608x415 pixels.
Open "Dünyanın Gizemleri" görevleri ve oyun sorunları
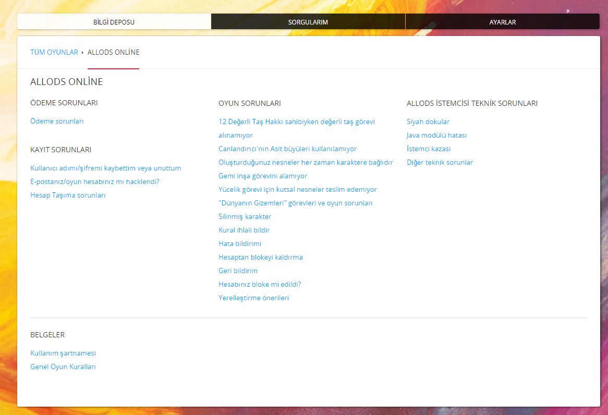pos(296,203)
